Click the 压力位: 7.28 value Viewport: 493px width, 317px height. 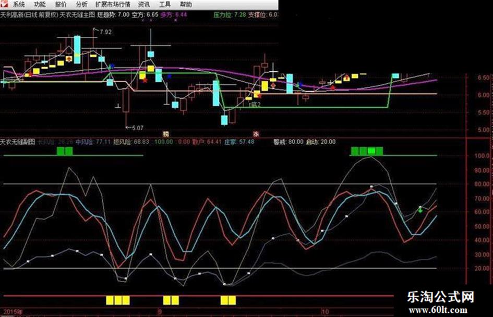click(230, 15)
